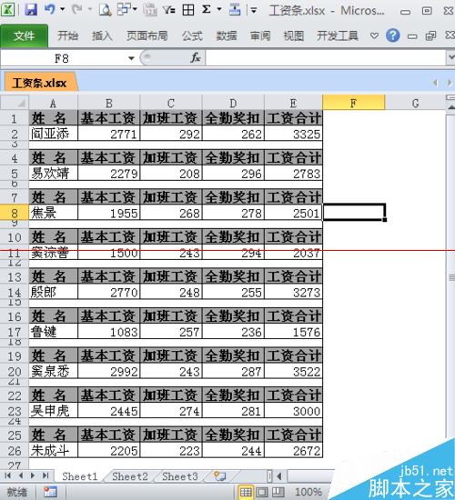Viewport: 455px width, 500px height.
Task: Click the insert row icon in quick access toolbar
Action: pyautogui.click(x=235, y=10)
